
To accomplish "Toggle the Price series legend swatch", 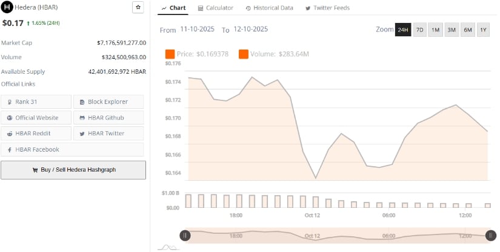I will pos(170,54).
